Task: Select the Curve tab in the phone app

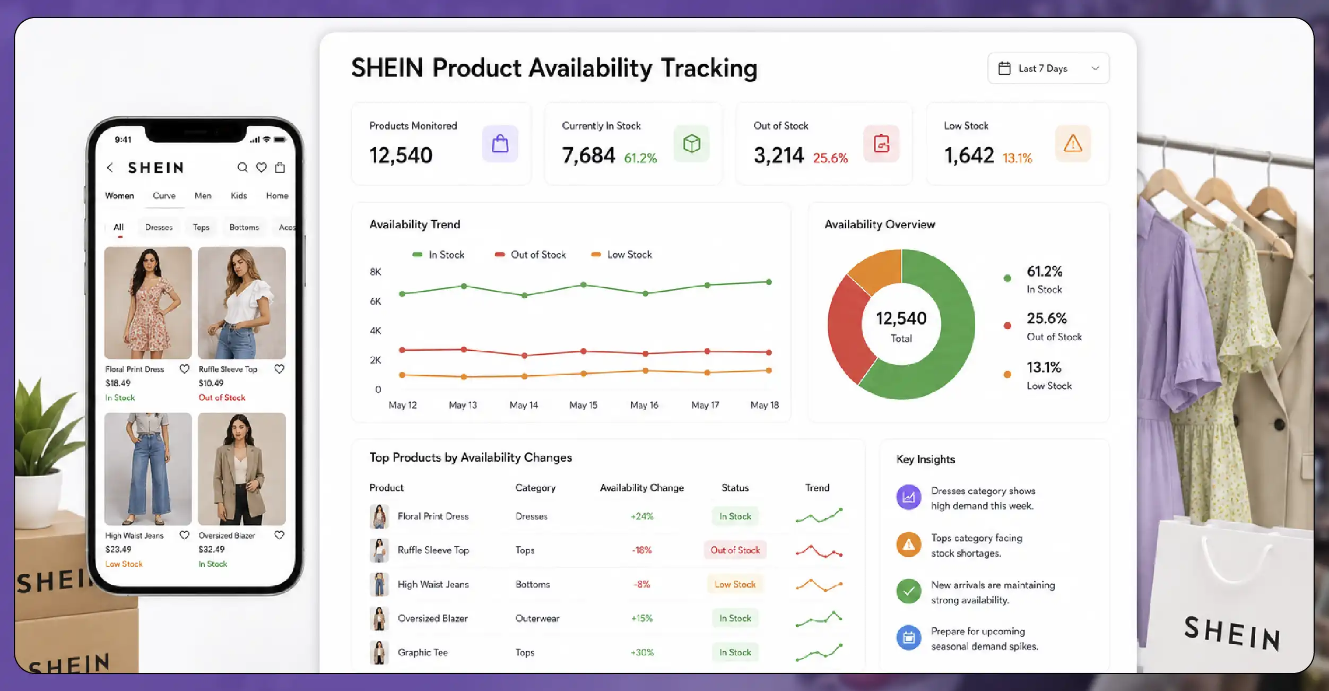Action: coord(164,196)
